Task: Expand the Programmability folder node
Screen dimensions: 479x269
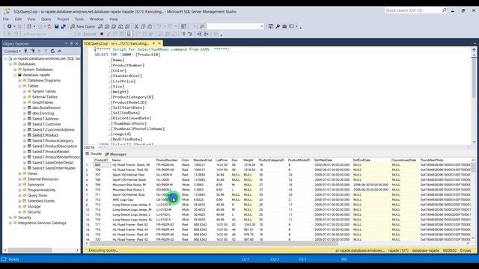Action: (x=20, y=190)
